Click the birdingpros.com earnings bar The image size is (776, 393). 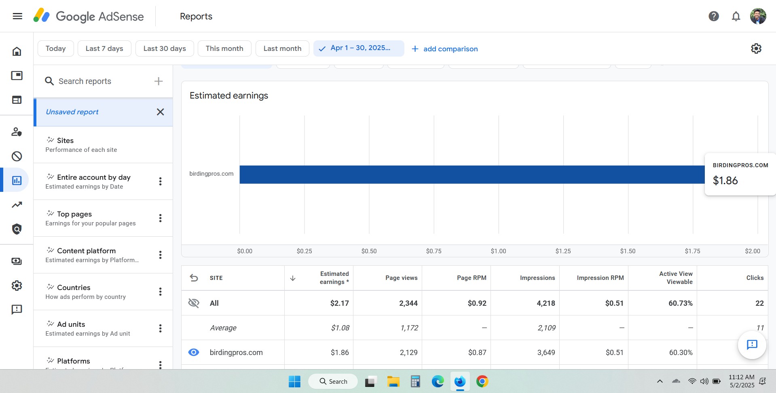pyautogui.click(x=472, y=174)
